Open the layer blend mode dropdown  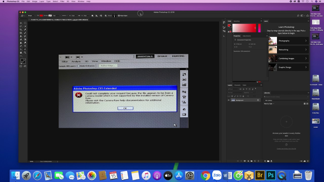pos(235,92)
